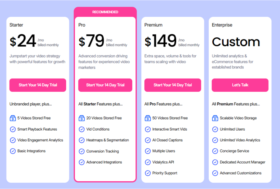Click the Let's Talk button
280x189 pixels.
click(x=240, y=85)
